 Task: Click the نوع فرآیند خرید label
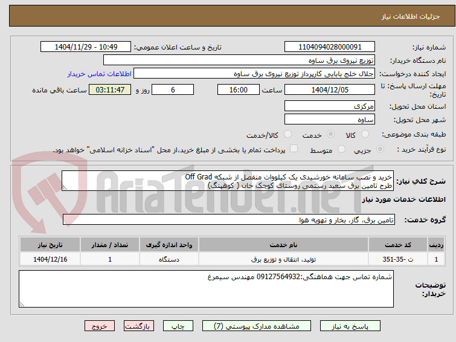(422, 149)
